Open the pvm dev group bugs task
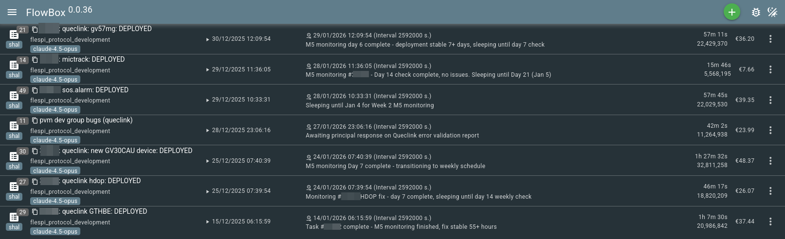 point(86,120)
